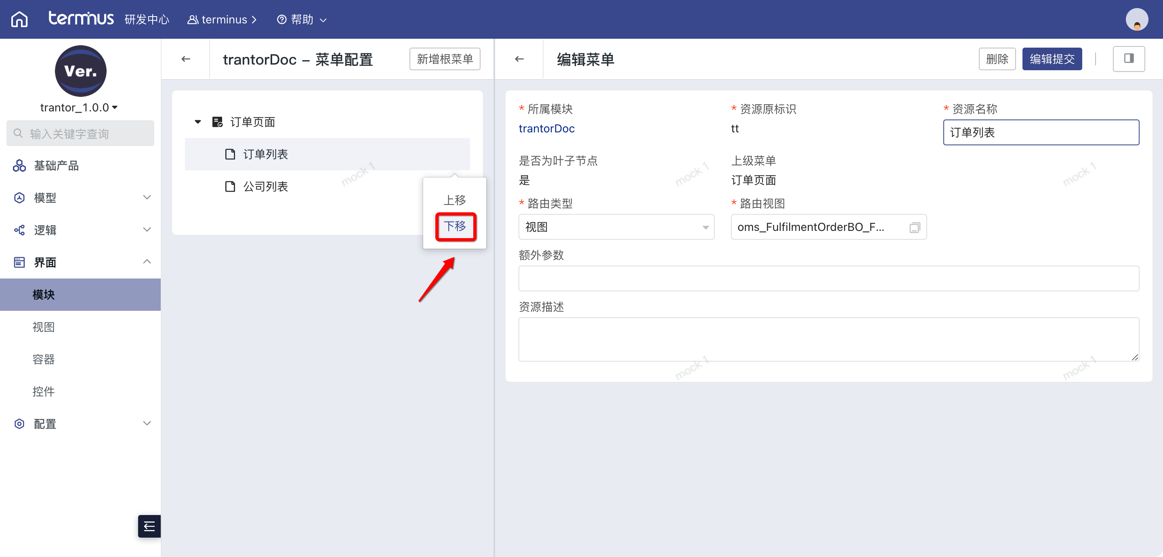Click the 逻辑 sidebar icon

tap(19, 230)
